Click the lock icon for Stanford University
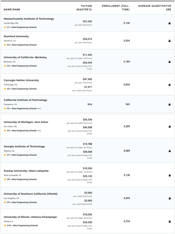This screenshot has height=234, width=175. (x=169, y=41)
